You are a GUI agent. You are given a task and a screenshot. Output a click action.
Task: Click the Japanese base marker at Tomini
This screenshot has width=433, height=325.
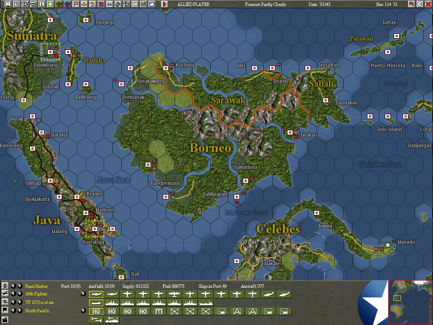(317, 213)
